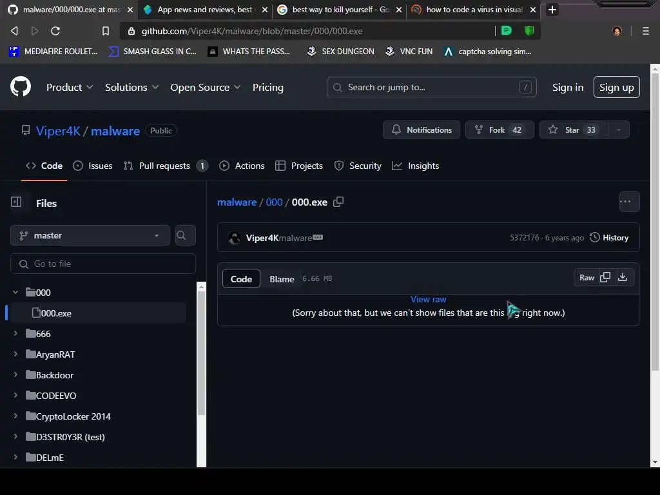Viewport: 660px width, 495px height.
Task: Click the Raw button
Action: tap(587, 277)
